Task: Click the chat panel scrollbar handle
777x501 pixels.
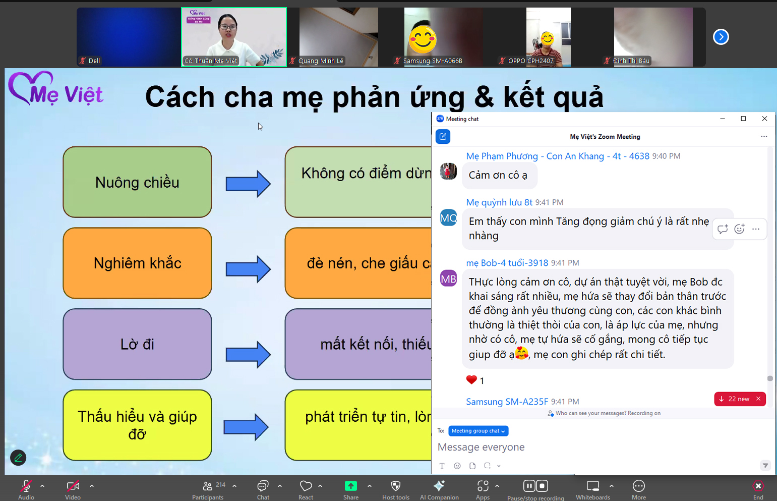Action: pyautogui.click(x=770, y=378)
